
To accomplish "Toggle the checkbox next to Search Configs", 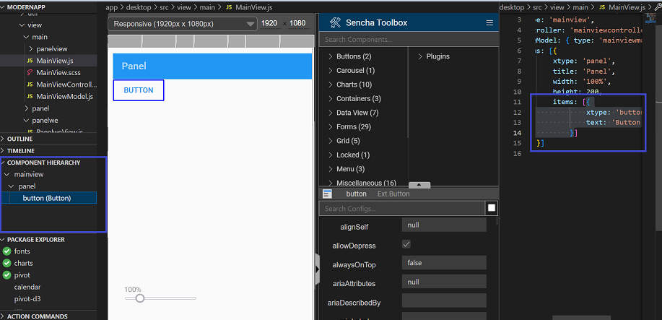I will pyautogui.click(x=492, y=208).
